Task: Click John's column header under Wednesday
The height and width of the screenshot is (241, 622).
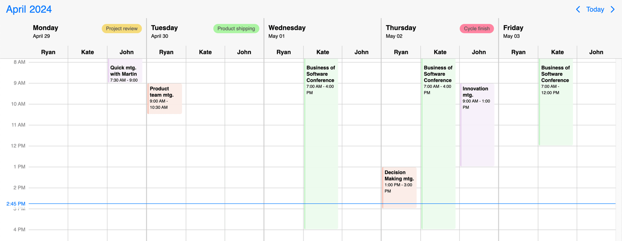Action: [x=361, y=52]
